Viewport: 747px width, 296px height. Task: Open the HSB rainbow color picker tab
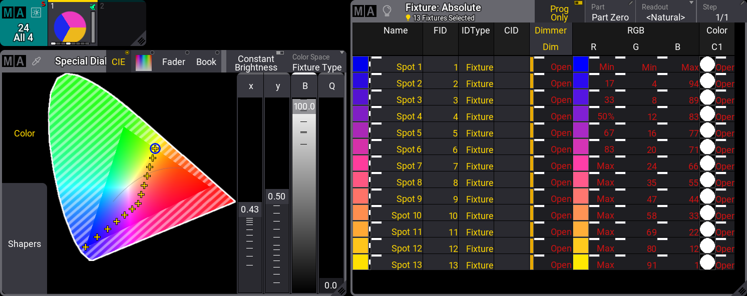tap(144, 62)
